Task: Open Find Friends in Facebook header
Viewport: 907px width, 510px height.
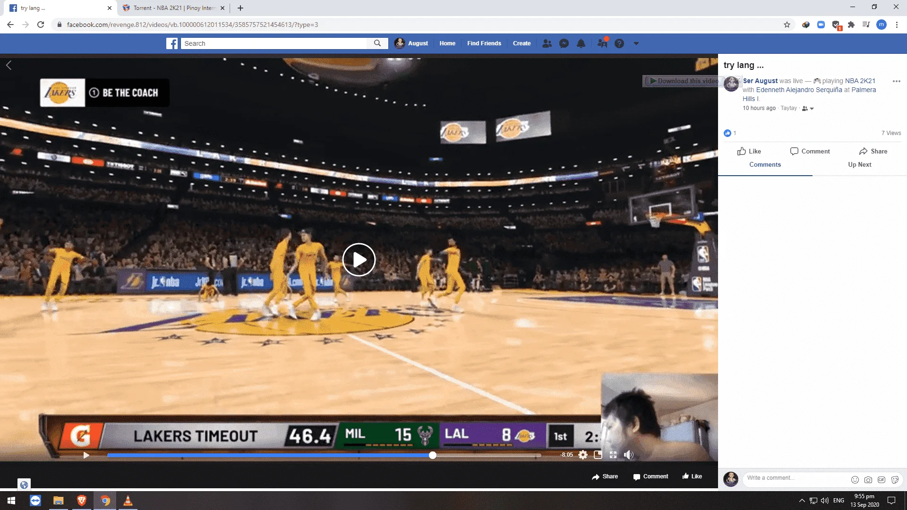Action: click(x=484, y=43)
